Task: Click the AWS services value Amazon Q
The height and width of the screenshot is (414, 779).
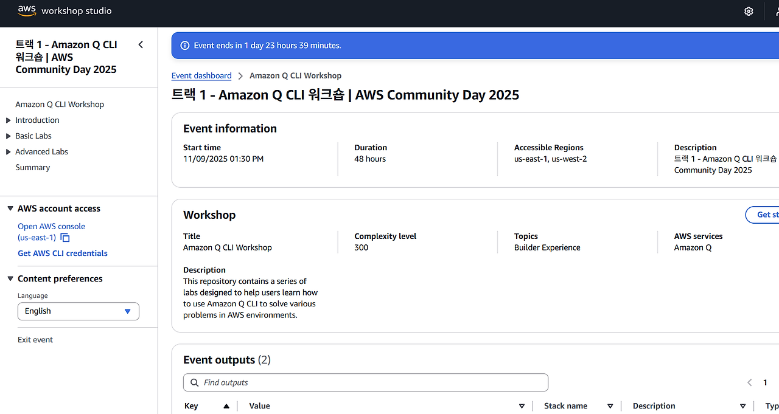Action: pos(693,248)
